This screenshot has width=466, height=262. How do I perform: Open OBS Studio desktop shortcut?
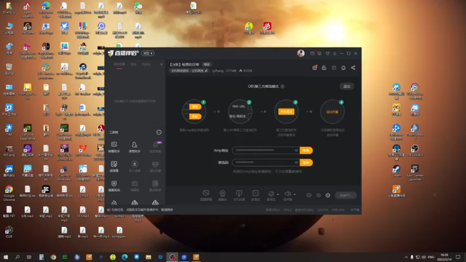point(415,150)
